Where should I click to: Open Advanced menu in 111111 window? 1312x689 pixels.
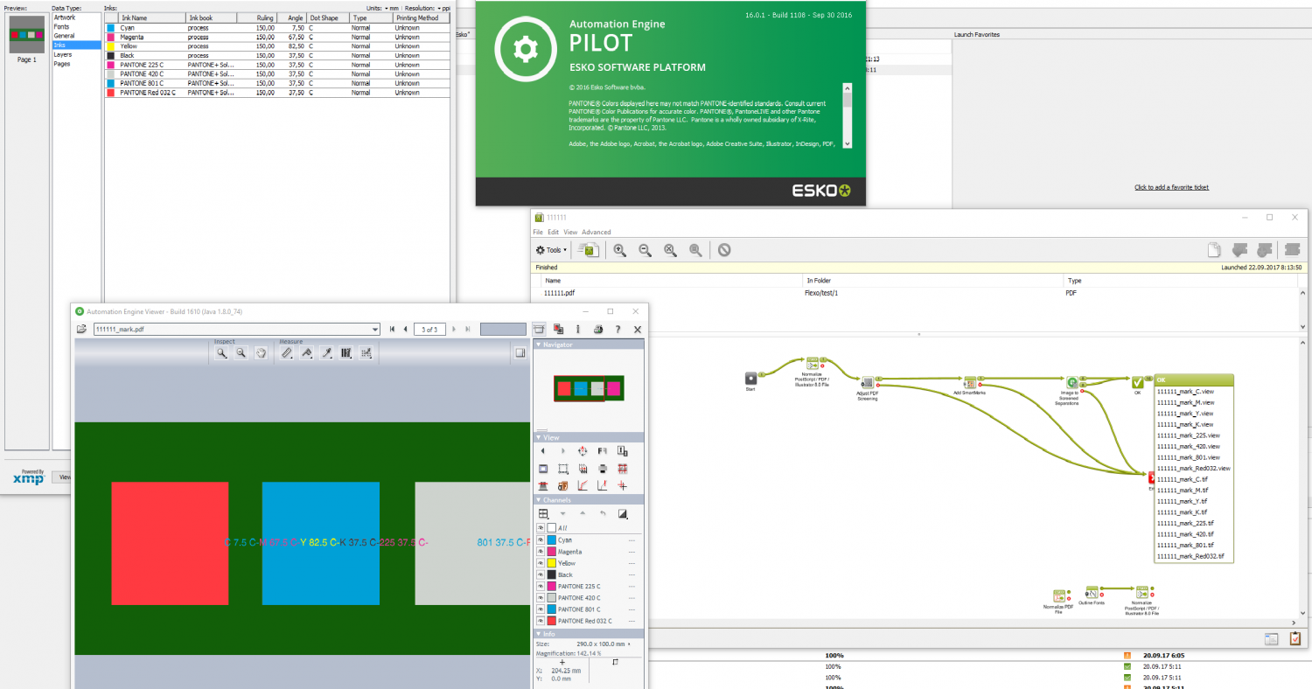click(x=597, y=232)
